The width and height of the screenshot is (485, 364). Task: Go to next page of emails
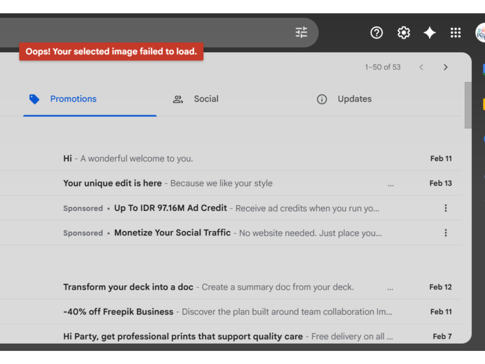(x=445, y=67)
